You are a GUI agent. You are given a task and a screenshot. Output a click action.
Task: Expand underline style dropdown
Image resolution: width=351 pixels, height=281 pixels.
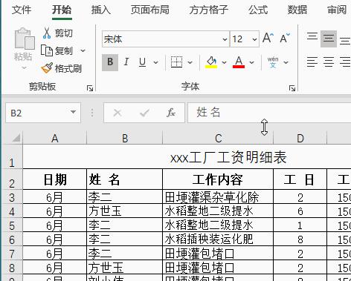(155, 62)
